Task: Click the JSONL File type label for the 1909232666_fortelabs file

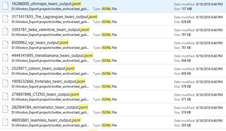Action: 109,87
